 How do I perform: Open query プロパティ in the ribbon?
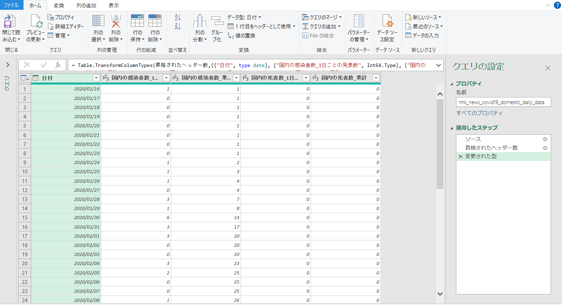pyautogui.click(x=61, y=17)
